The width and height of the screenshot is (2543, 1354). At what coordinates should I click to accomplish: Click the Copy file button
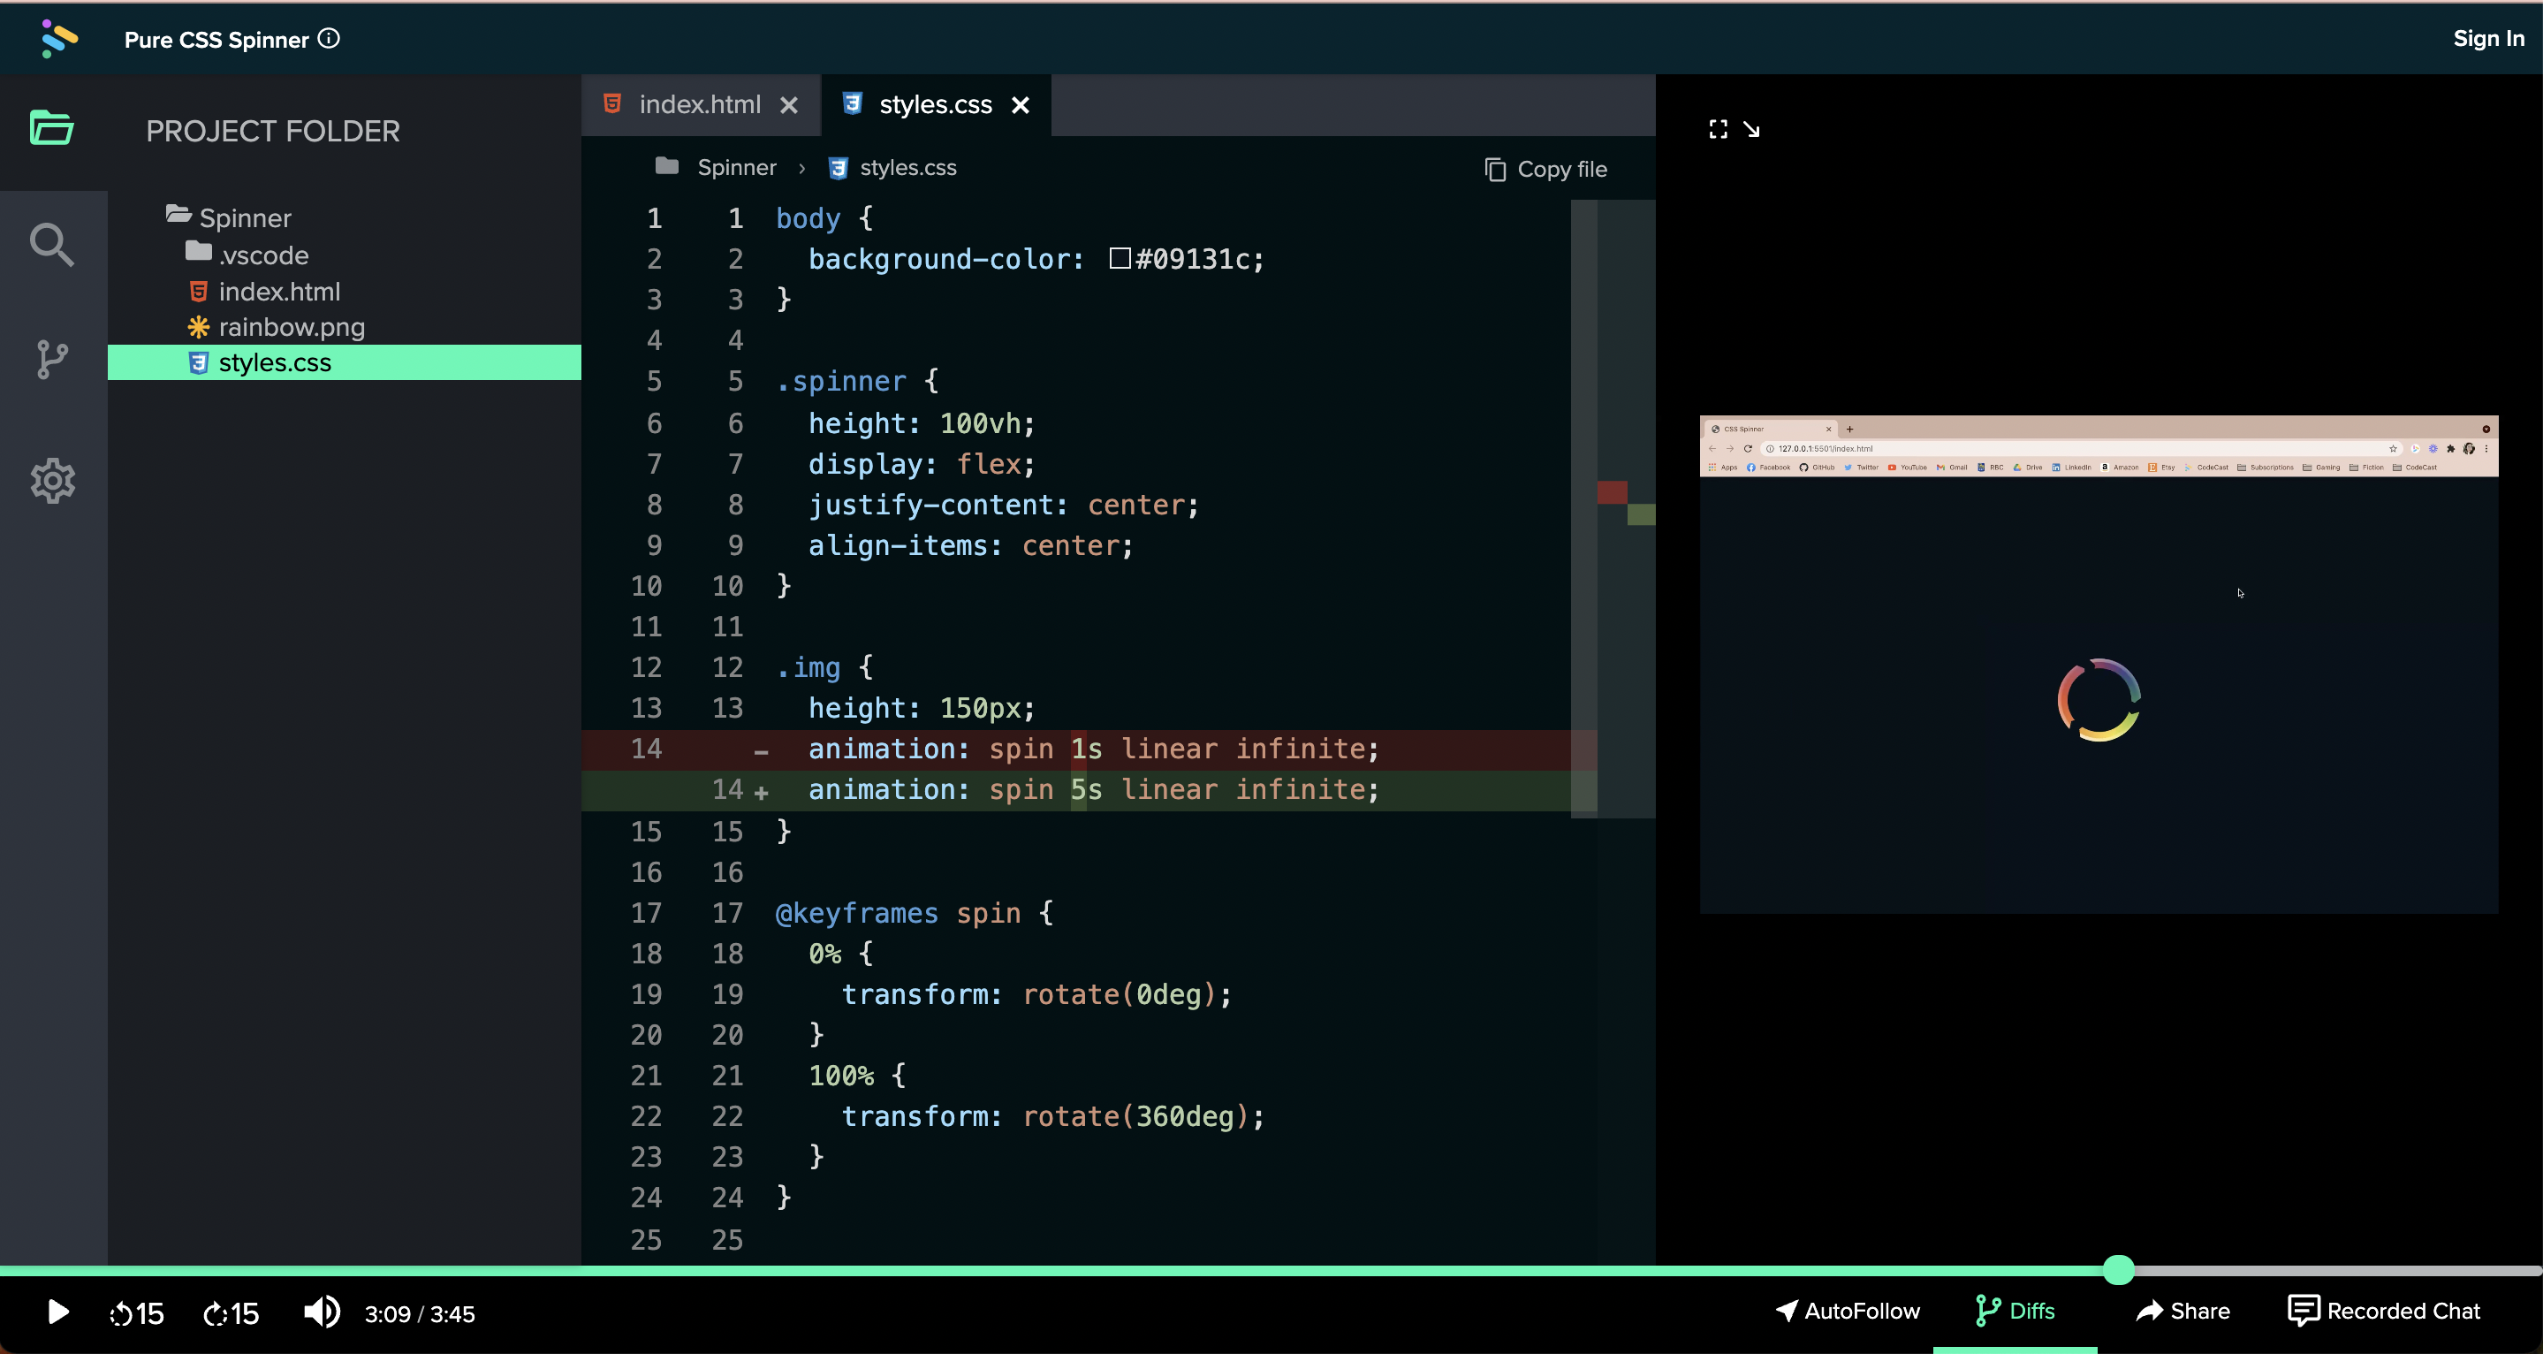1546,169
